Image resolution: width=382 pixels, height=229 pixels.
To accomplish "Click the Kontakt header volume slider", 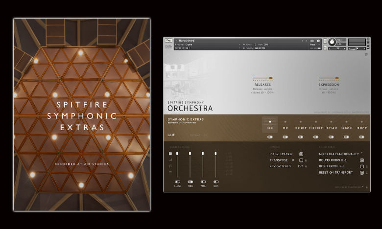I will [357, 48].
